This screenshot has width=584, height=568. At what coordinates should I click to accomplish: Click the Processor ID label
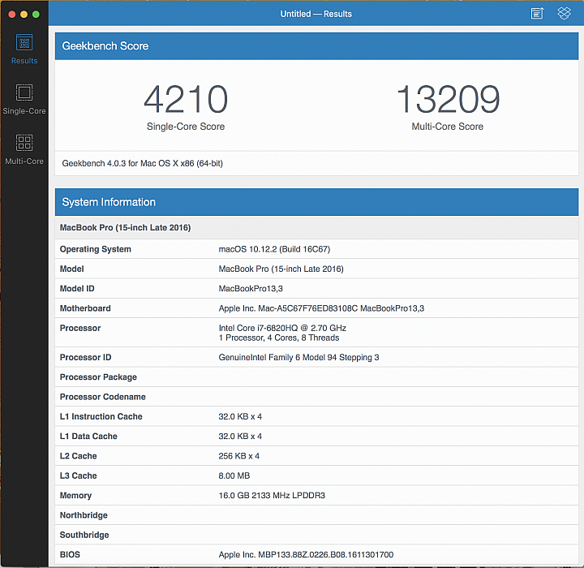(85, 357)
